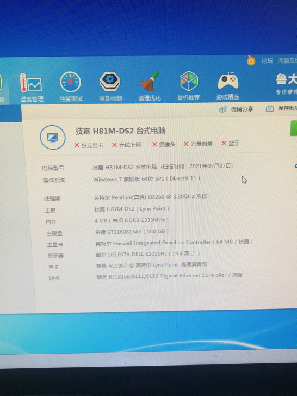Click the camera save-screenshot icon

[x=270, y=109]
